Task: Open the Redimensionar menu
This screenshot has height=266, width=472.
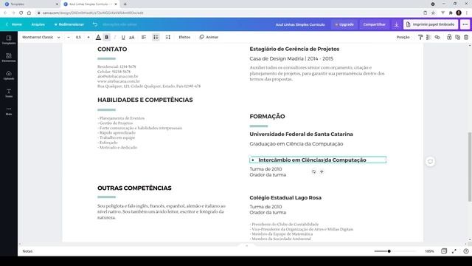Action: click(69, 24)
